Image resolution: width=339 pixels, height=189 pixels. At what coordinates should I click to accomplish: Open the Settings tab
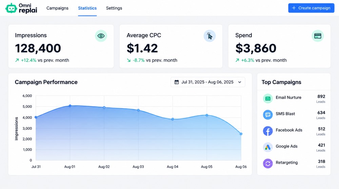point(114,8)
